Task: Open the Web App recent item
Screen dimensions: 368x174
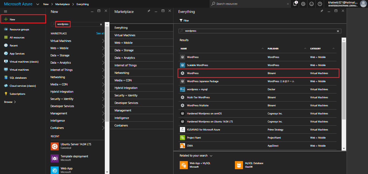Action: tap(77, 170)
